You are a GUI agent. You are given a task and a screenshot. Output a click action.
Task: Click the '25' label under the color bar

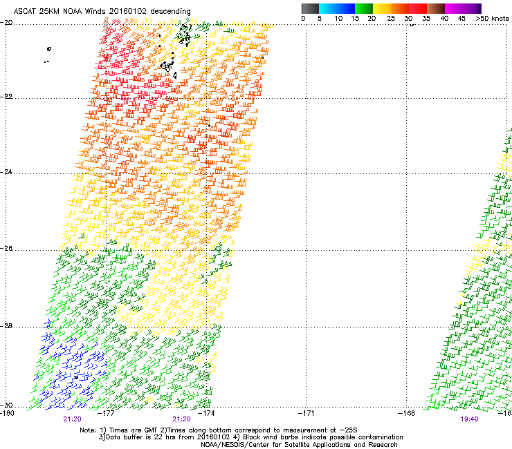(x=391, y=19)
